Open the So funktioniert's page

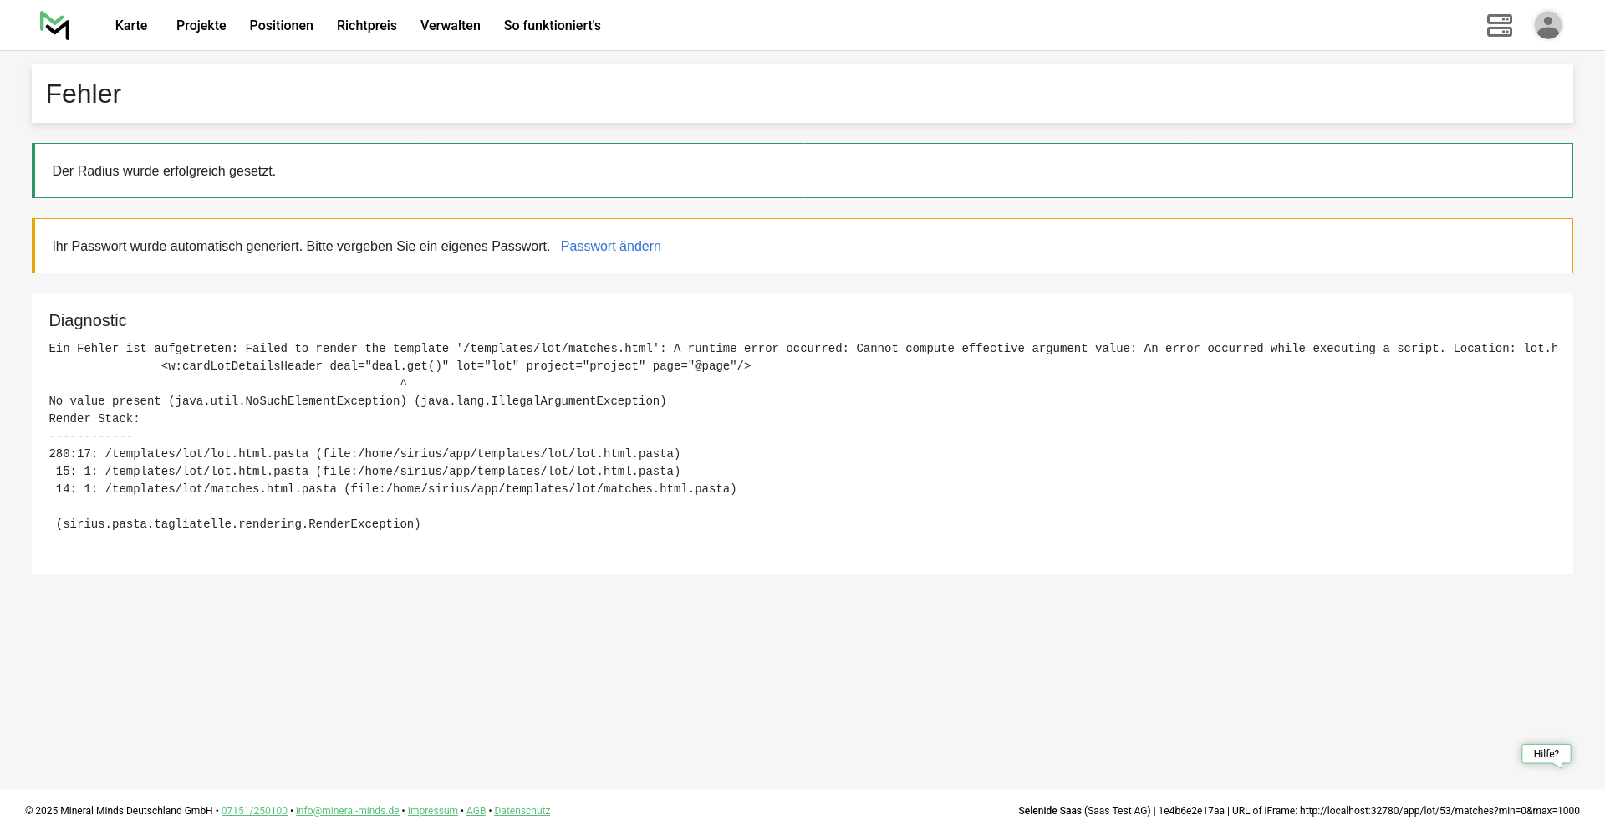[x=552, y=26]
